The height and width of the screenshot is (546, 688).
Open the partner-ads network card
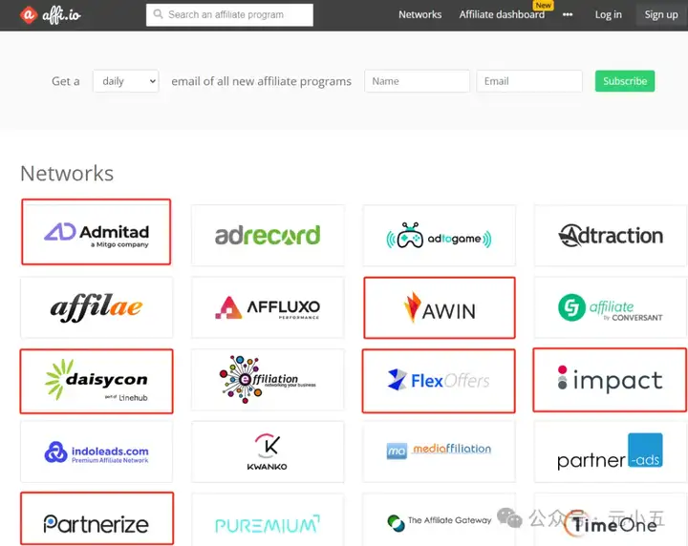[x=611, y=451]
